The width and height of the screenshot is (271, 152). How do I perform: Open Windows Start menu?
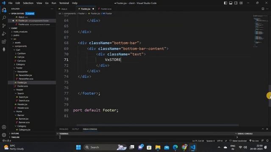coord(78,147)
